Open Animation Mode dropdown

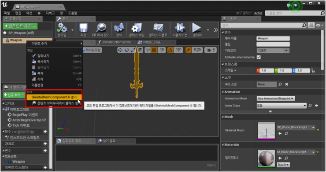(276, 98)
